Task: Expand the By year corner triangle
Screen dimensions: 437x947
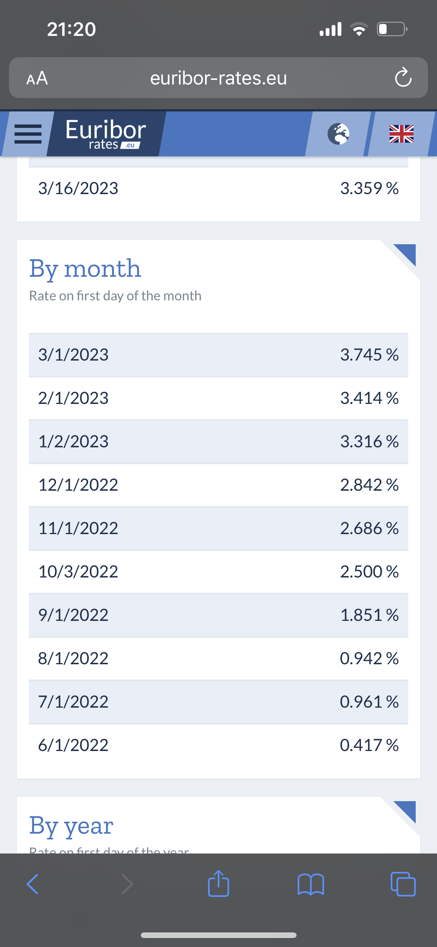Action: point(405,812)
